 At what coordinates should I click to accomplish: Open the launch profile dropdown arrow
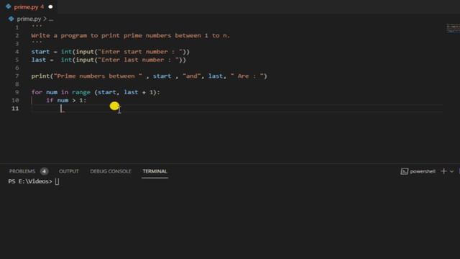pyautogui.click(x=452, y=171)
